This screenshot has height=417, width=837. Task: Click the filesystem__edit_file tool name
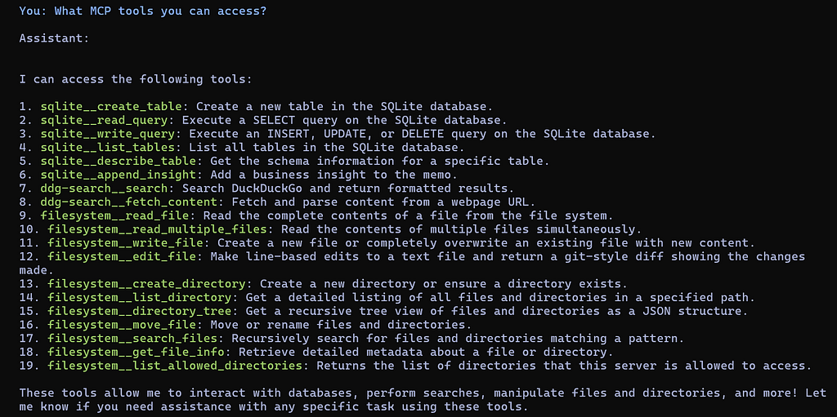pos(123,258)
